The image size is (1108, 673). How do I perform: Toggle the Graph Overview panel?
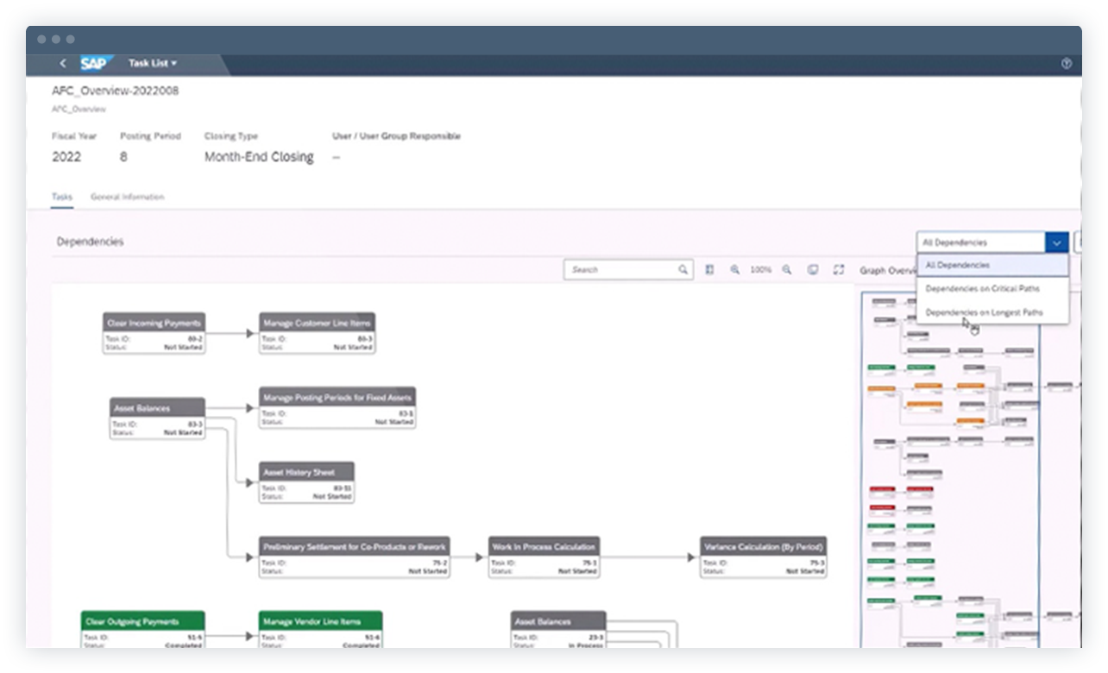click(x=889, y=270)
